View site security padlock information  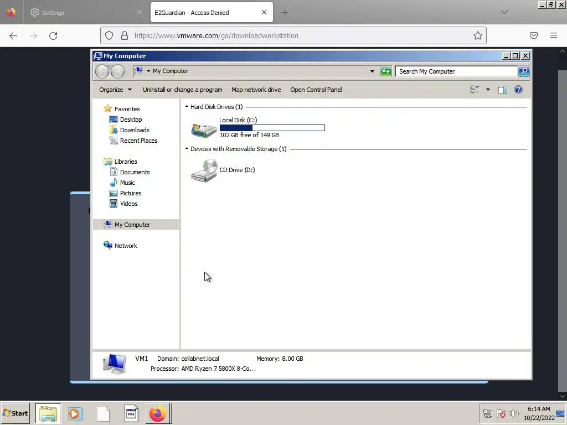click(x=125, y=35)
